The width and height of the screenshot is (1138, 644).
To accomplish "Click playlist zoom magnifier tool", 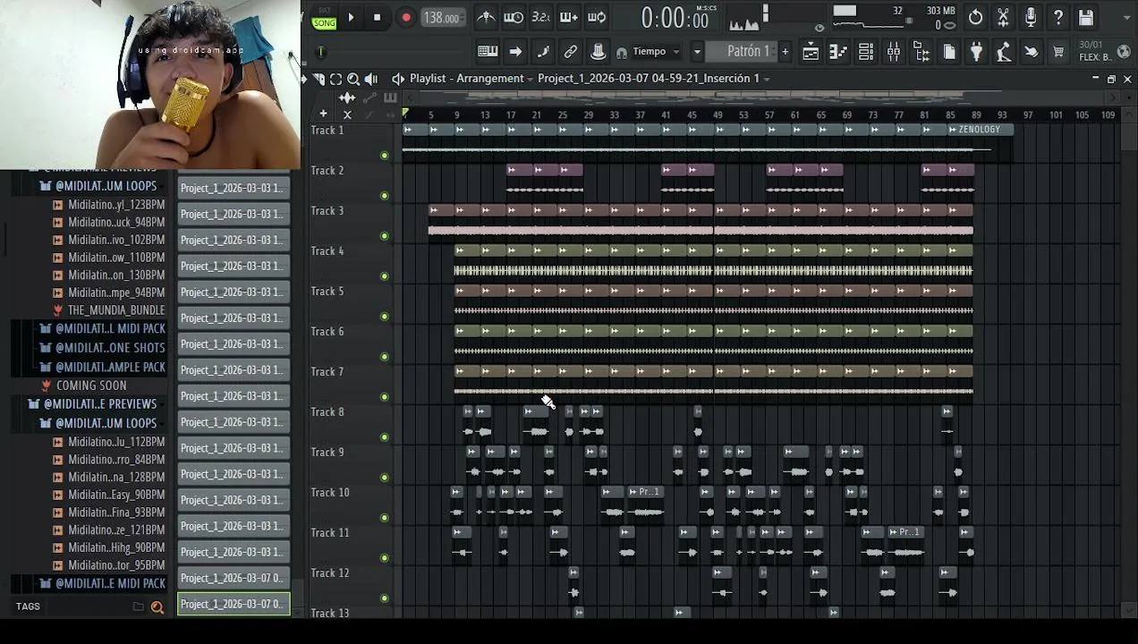I will tap(353, 79).
